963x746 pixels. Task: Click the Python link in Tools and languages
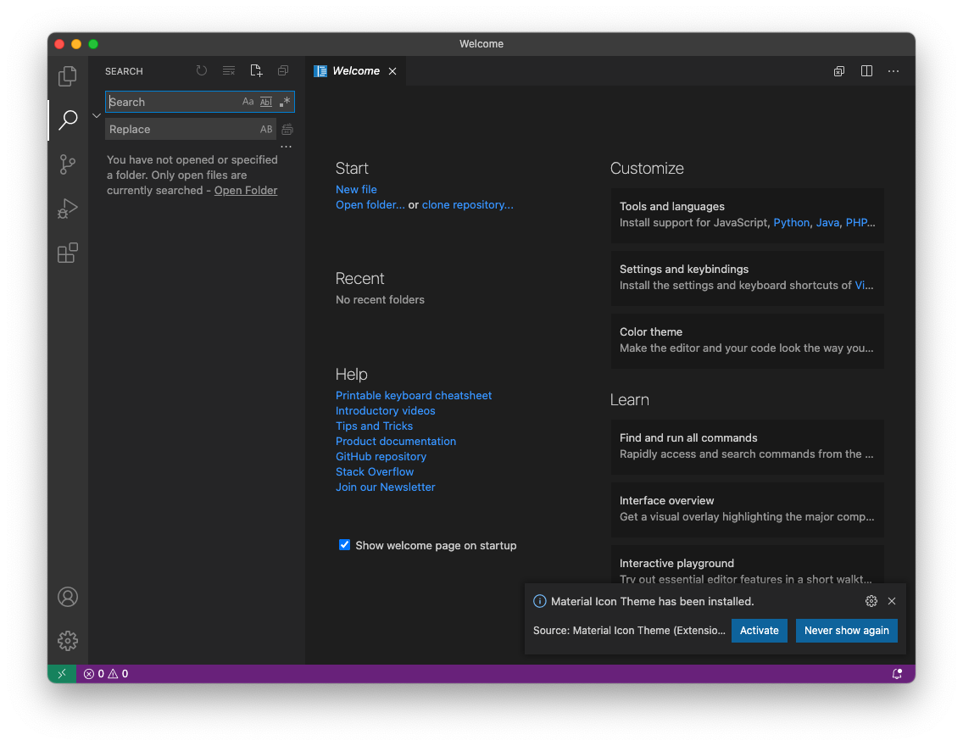point(791,222)
